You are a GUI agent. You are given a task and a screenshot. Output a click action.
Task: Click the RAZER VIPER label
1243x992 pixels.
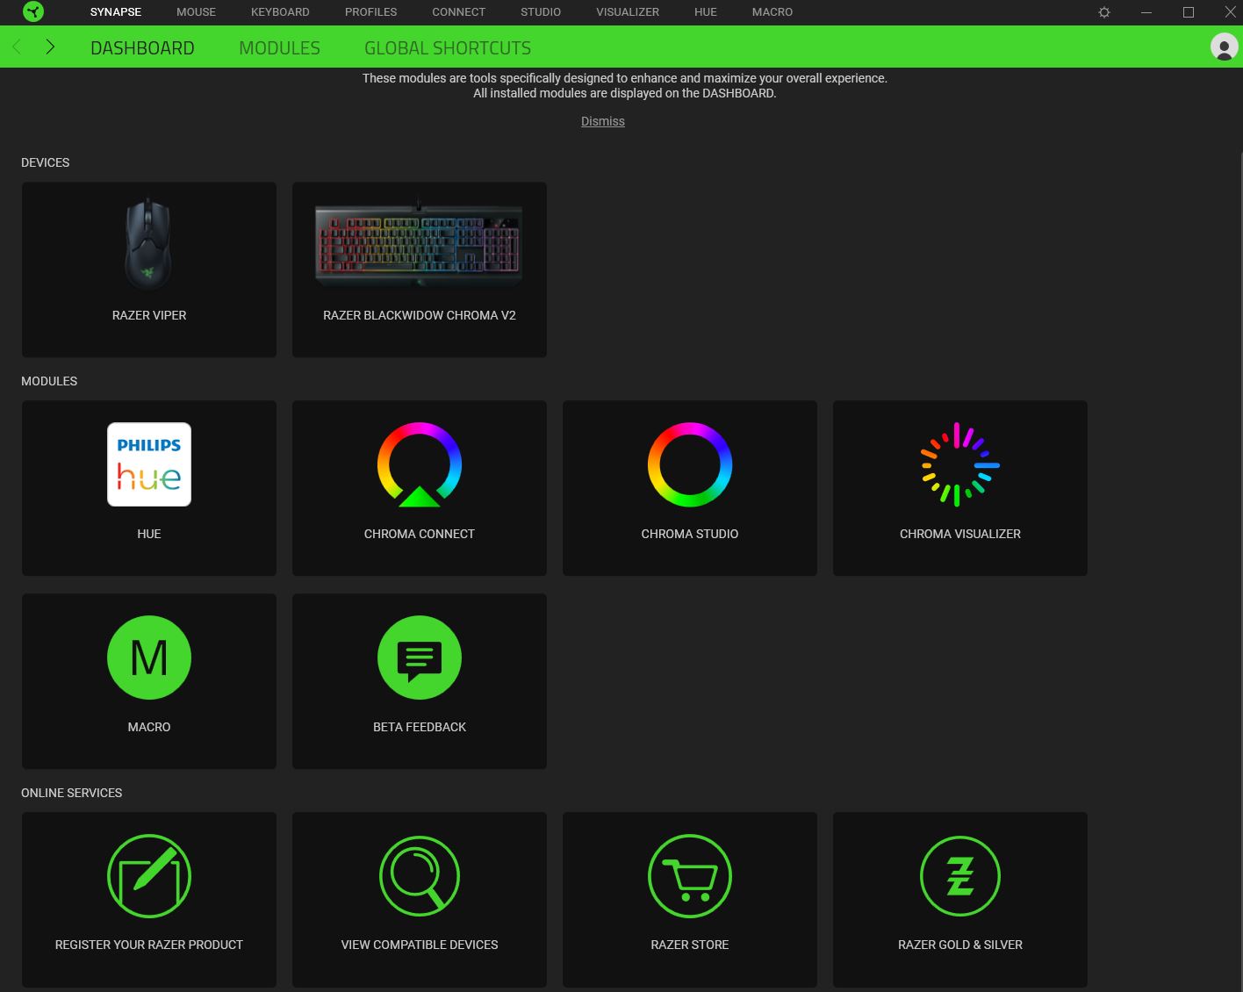(149, 315)
